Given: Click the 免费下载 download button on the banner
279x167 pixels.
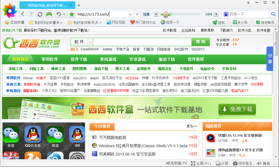Looking at the screenshot, I should pos(237,109).
